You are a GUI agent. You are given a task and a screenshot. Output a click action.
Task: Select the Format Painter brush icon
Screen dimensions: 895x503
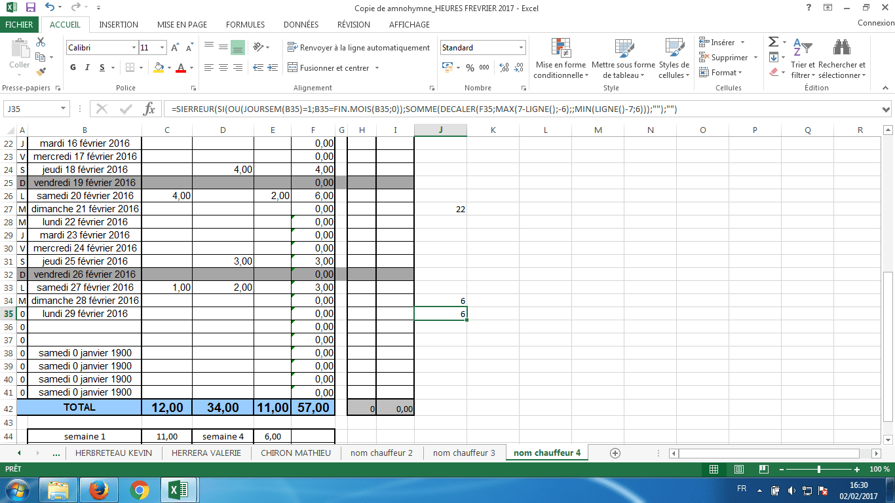(x=41, y=71)
